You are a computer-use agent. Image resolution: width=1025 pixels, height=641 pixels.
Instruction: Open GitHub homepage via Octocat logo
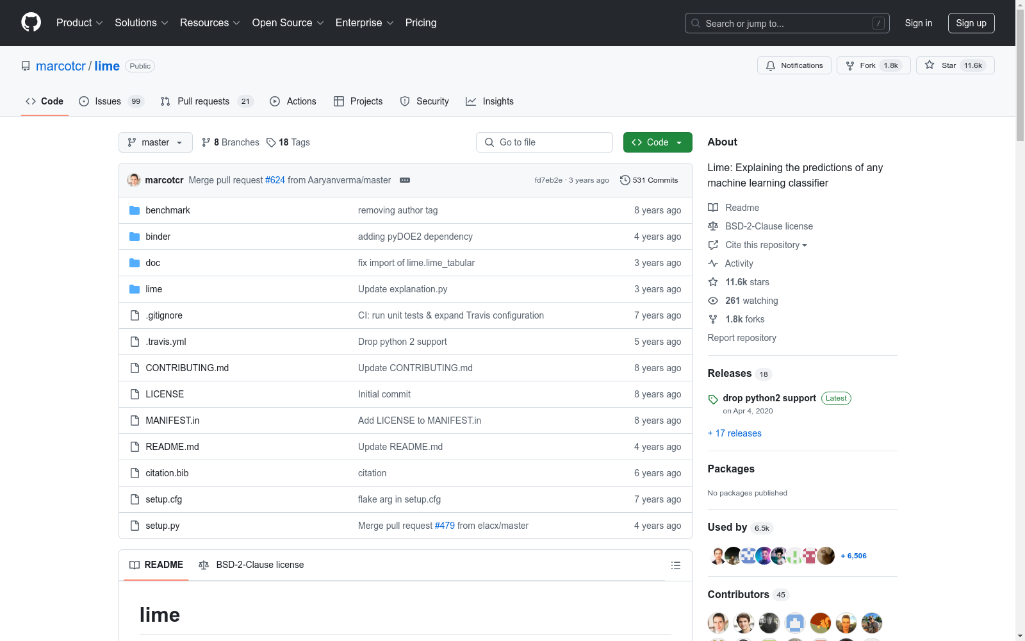tap(31, 22)
